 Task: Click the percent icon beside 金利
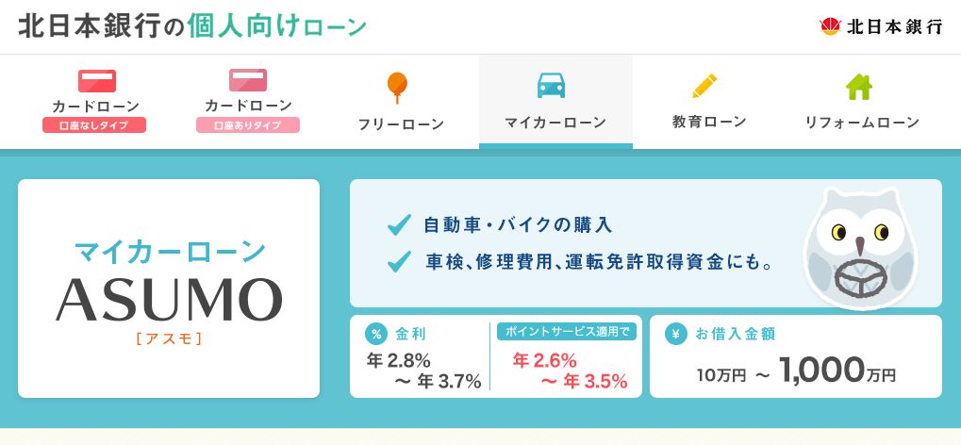pyautogui.click(x=376, y=334)
